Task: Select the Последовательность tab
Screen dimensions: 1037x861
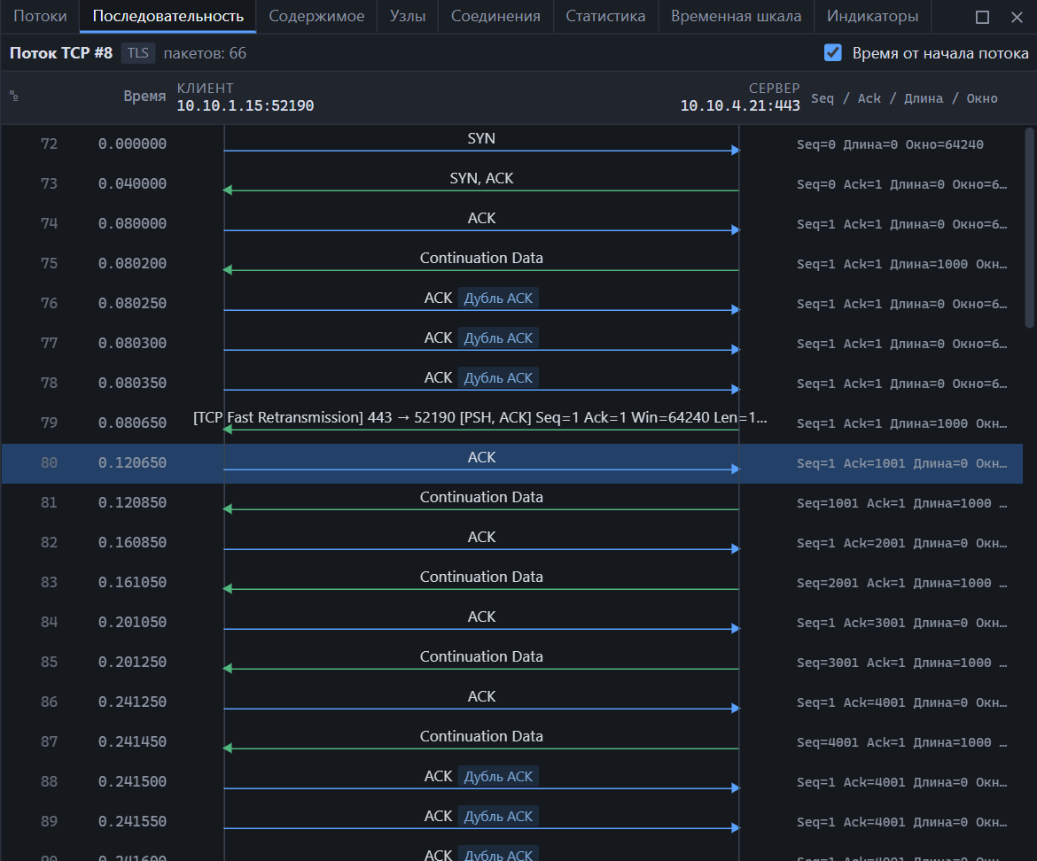Action: [168, 16]
